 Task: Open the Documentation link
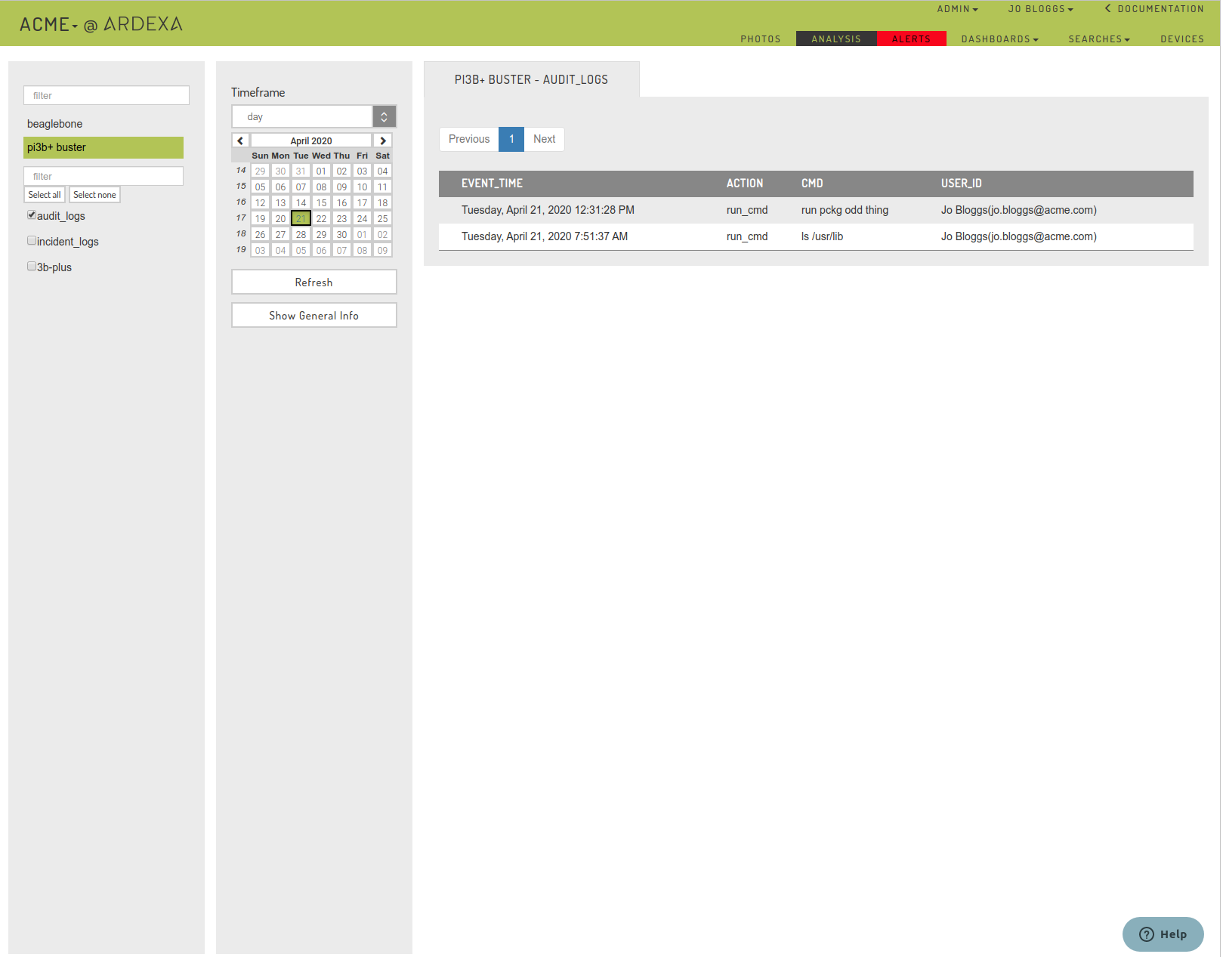tap(1154, 9)
